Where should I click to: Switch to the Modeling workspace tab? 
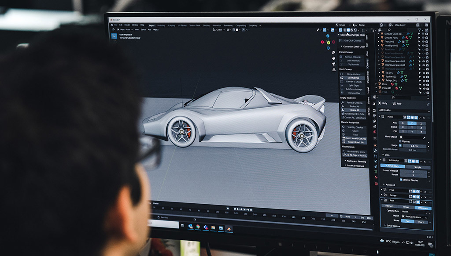coord(161,25)
